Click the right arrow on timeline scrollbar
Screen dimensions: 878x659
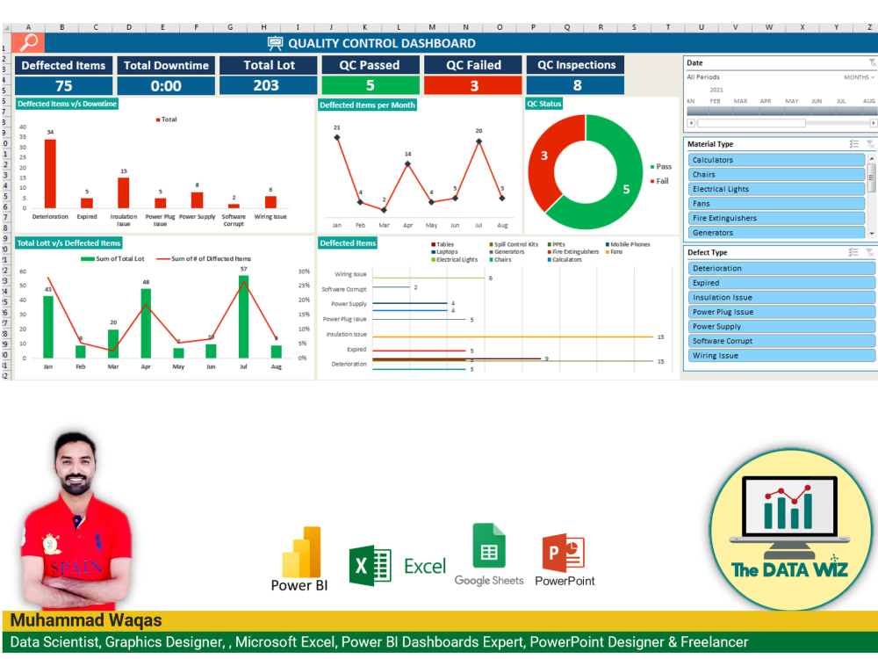pyautogui.click(x=873, y=121)
